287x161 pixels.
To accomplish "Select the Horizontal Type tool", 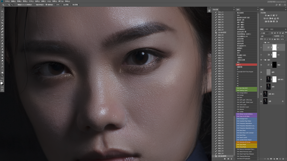I will click(x=2, y=64).
